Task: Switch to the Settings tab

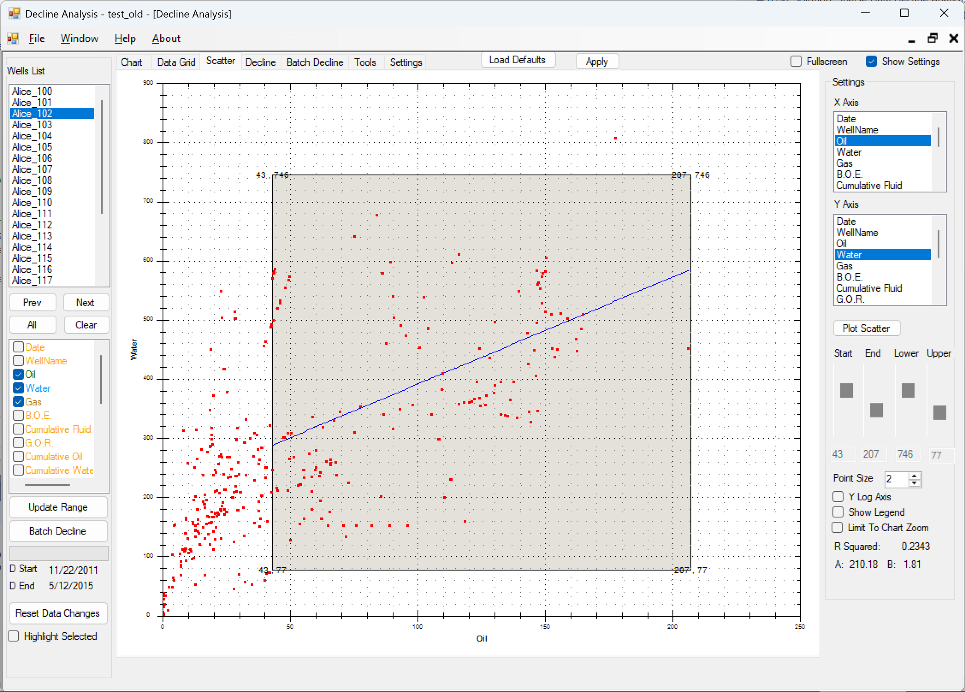Action: [x=406, y=62]
